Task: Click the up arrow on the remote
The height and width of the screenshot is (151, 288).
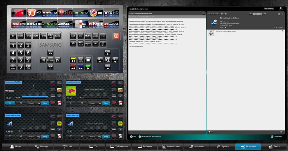Action: [50, 53]
